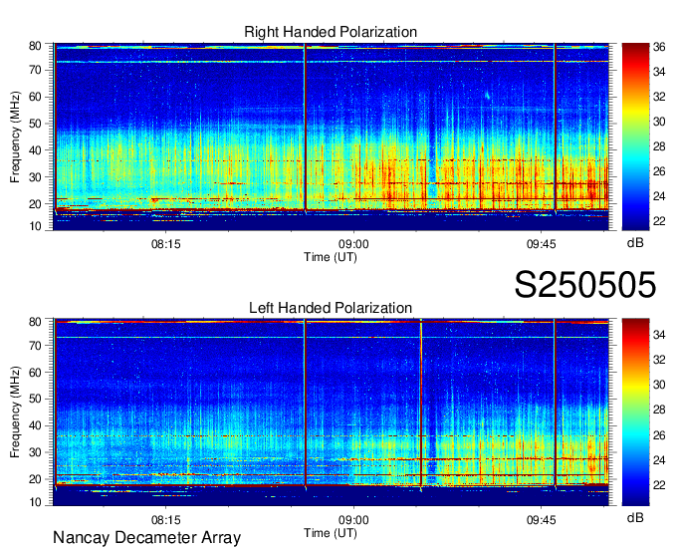Click the 09:45 tick under Right Handed plot
The image size is (677, 550).
[541, 244]
